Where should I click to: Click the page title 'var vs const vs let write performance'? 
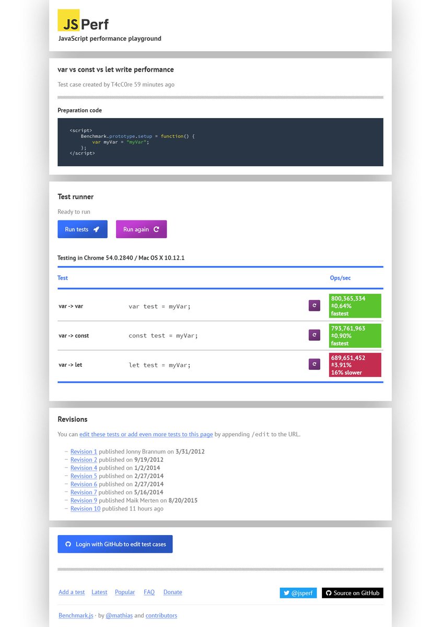point(115,69)
